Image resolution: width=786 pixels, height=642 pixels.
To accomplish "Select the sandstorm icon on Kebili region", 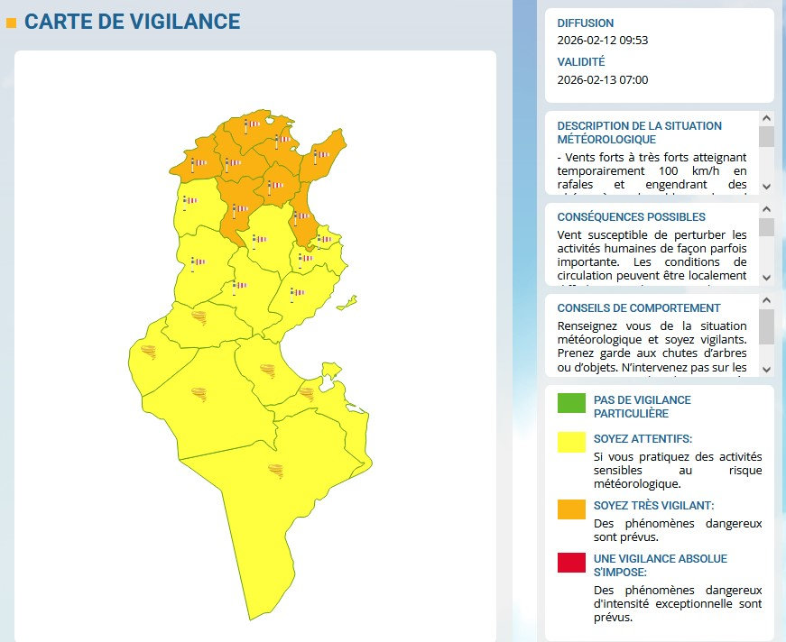I will 199,392.
